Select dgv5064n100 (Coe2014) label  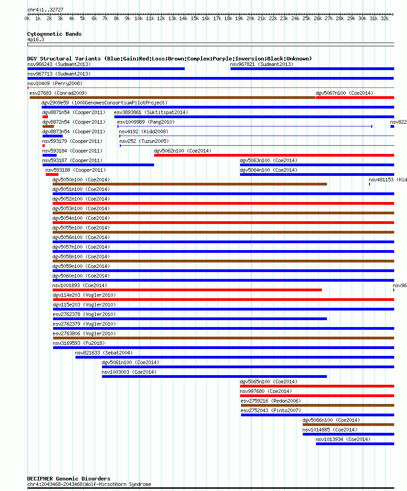tap(268, 170)
